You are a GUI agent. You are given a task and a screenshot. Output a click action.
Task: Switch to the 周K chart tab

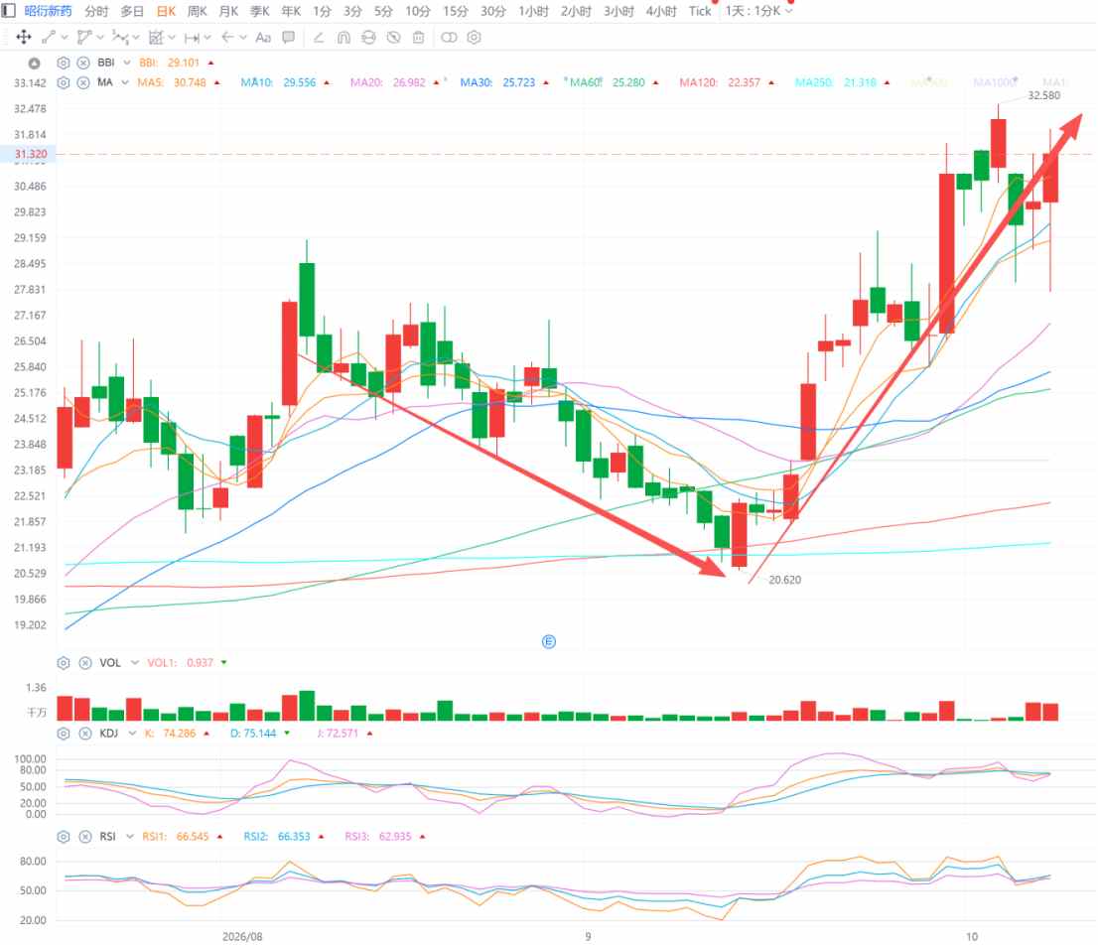tap(198, 11)
